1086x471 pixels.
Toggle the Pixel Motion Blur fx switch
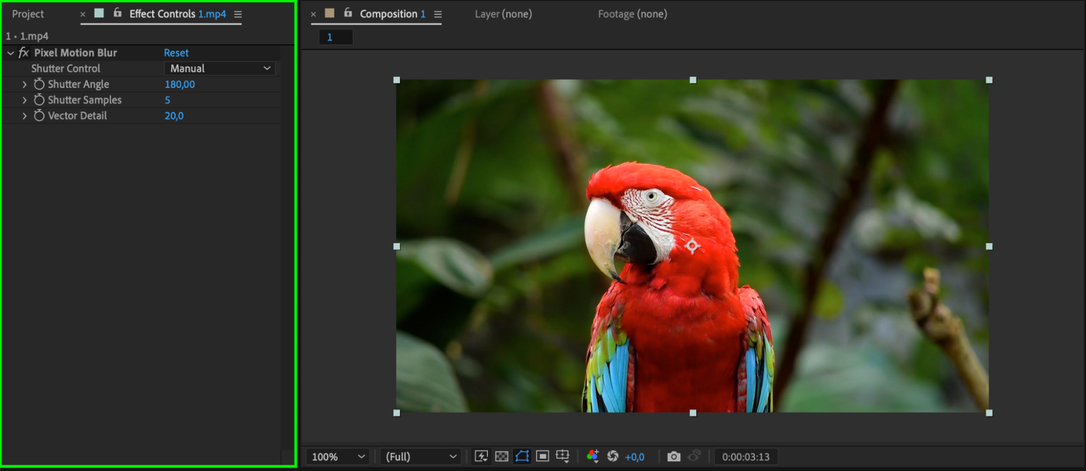(23, 53)
